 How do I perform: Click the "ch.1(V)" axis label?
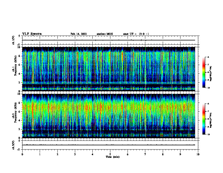(x=13, y=40)
